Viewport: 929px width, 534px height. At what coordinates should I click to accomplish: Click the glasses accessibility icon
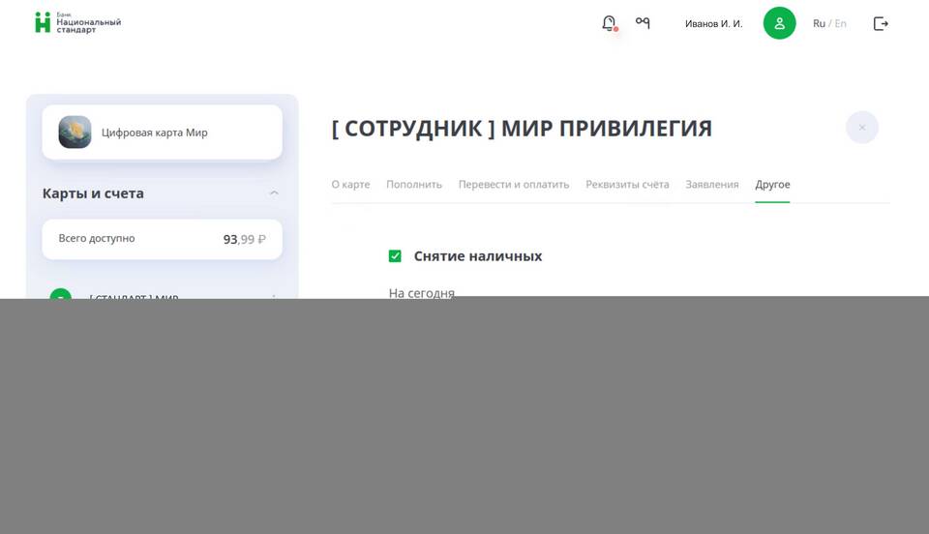coord(643,22)
